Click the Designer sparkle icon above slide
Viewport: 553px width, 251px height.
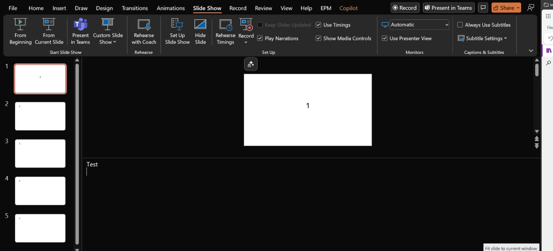point(251,64)
